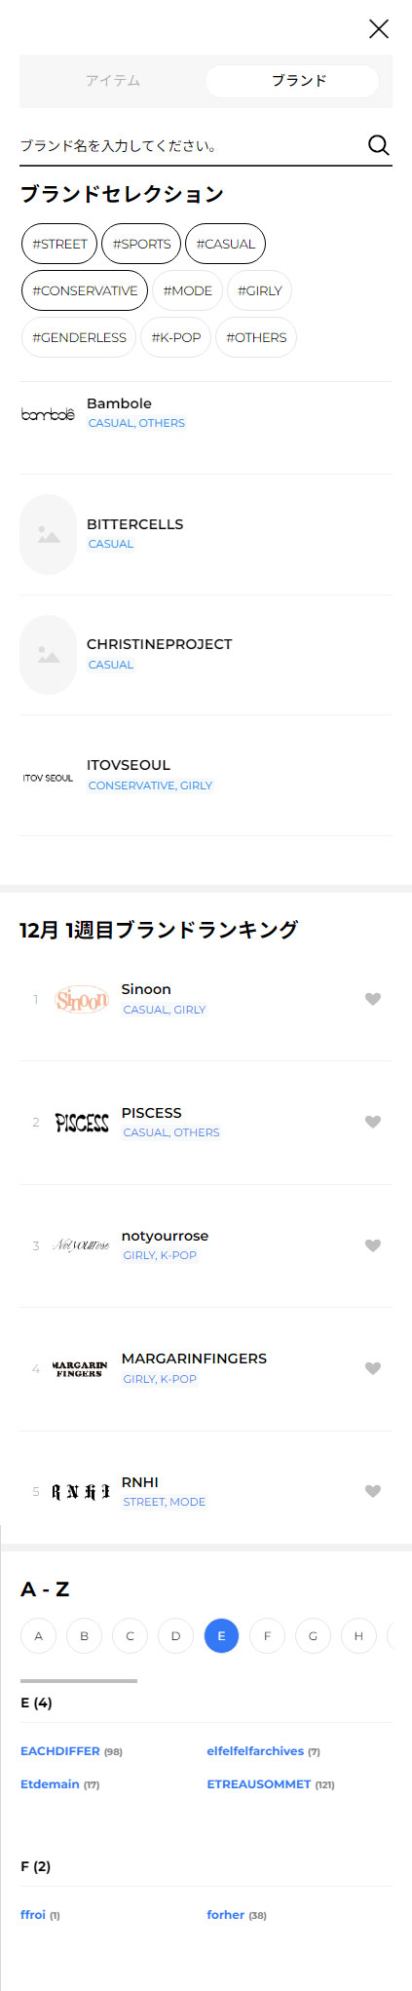Favorite the Sinoon brand with heart
This screenshot has width=412, height=1991.
point(372,999)
